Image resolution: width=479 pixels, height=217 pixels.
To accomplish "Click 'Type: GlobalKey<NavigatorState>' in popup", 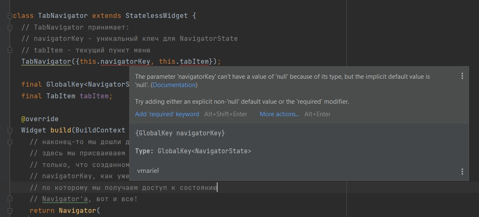I will tap(193, 151).
